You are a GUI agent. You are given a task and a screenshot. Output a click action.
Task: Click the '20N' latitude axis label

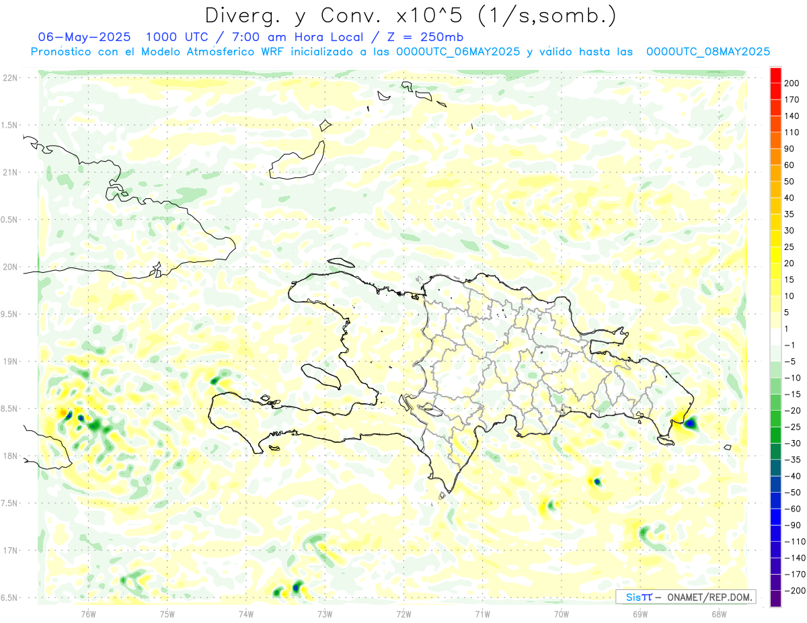(x=10, y=267)
